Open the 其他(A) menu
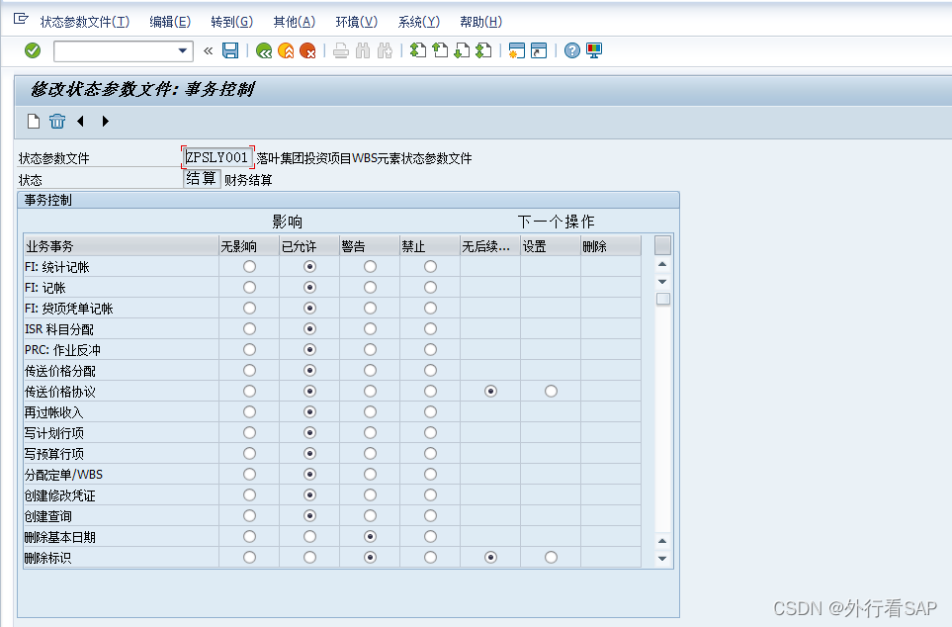Image resolution: width=952 pixels, height=627 pixels. tap(294, 22)
